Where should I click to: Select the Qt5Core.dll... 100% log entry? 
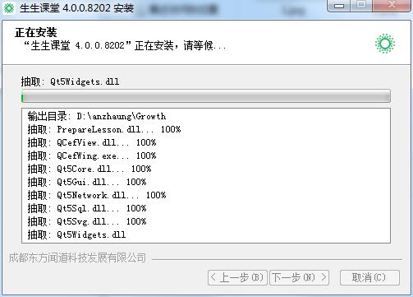(x=89, y=169)
